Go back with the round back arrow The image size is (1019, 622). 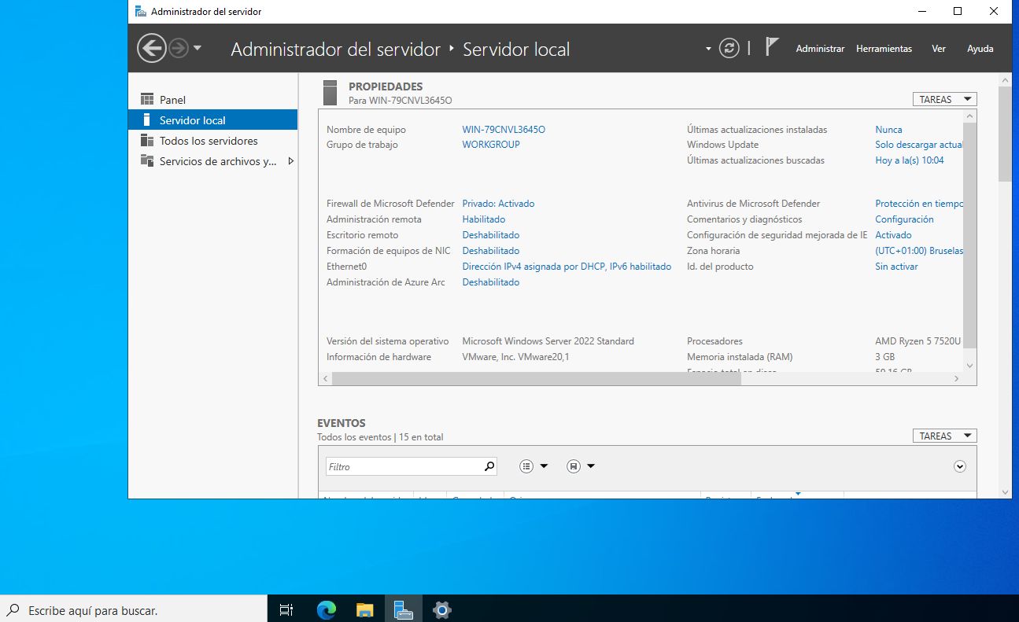pyautogui.click(x=152, y=48)
